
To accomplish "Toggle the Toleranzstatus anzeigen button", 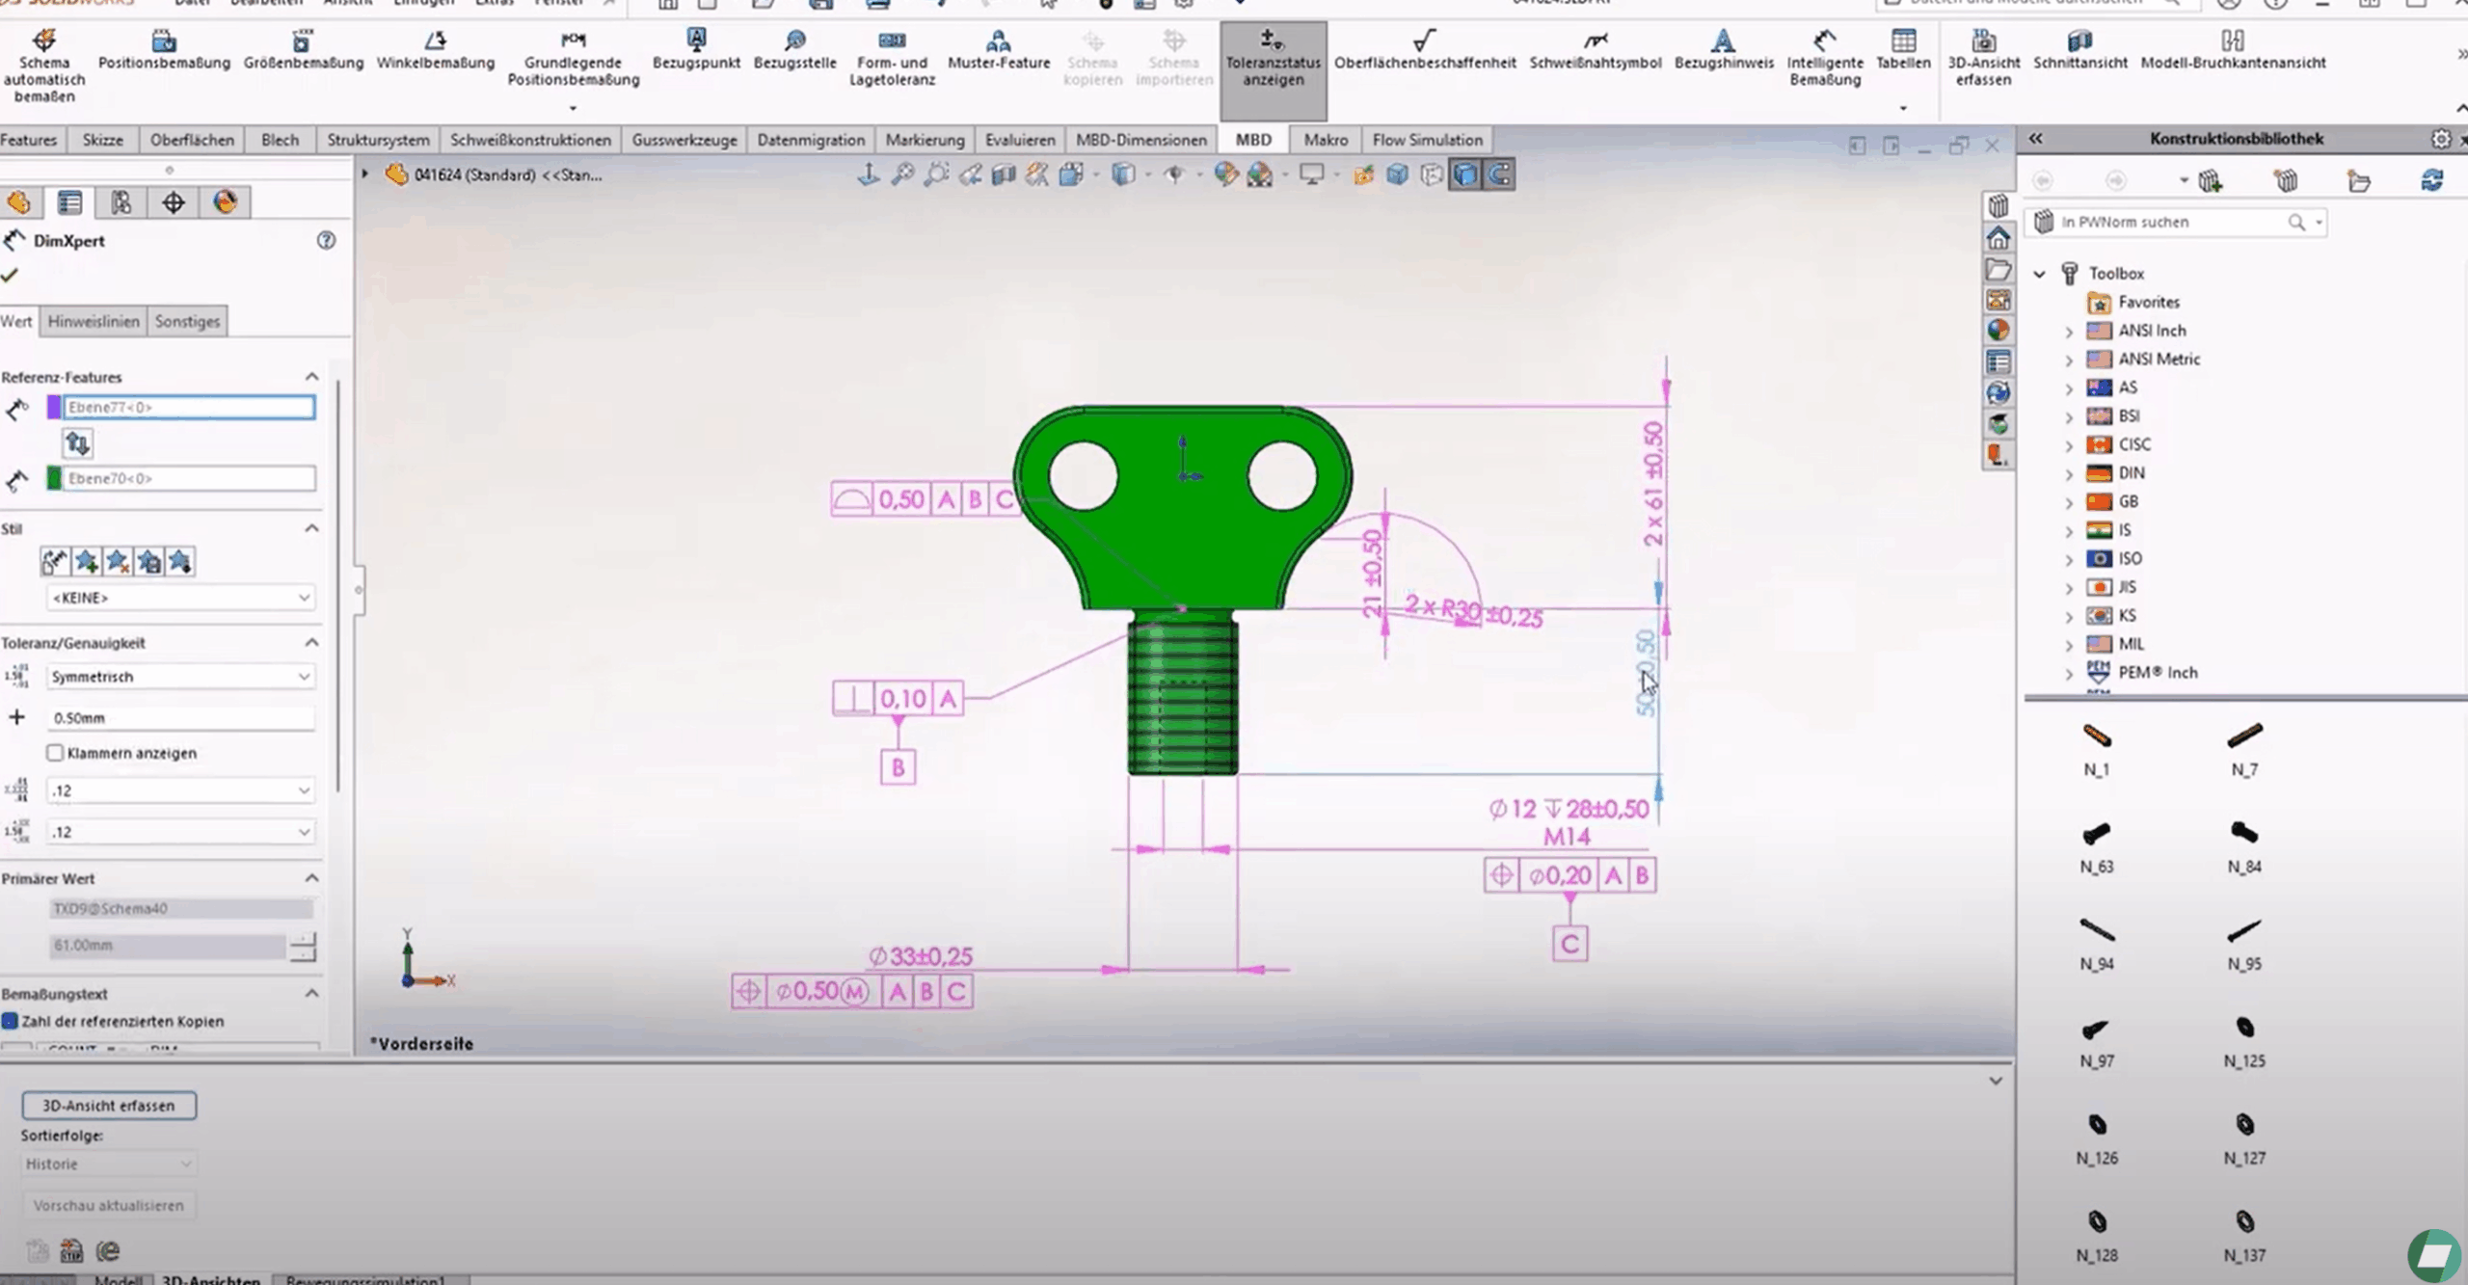I will coord(1273,58).
